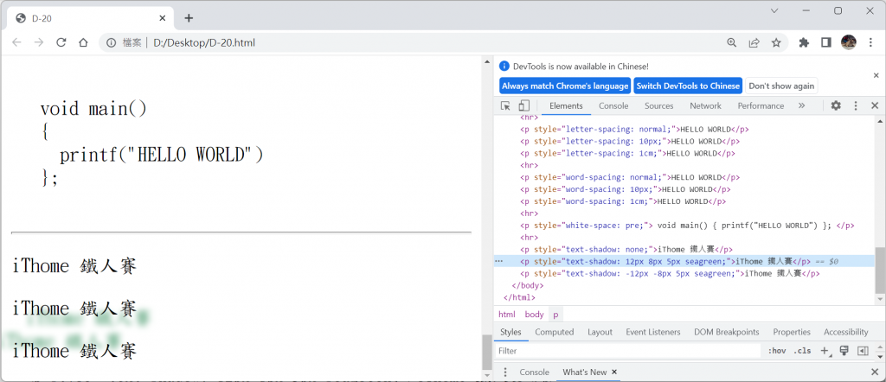The width and height of the screenshot is (886, 382).
Task: Toggle the .cls classes panel
Action: 802,351
